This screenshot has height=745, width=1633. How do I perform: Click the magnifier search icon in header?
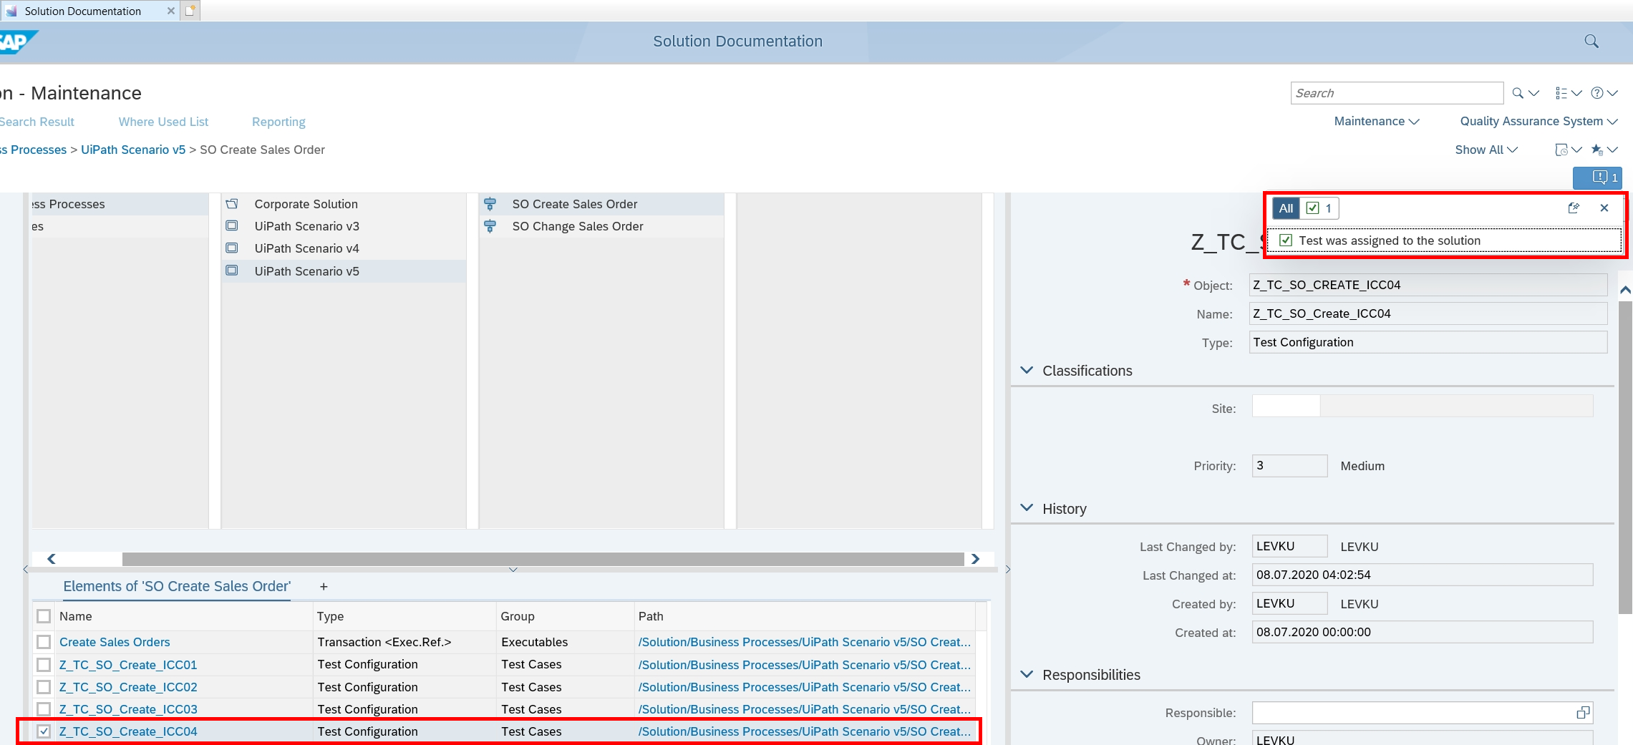coord(1591,42)
